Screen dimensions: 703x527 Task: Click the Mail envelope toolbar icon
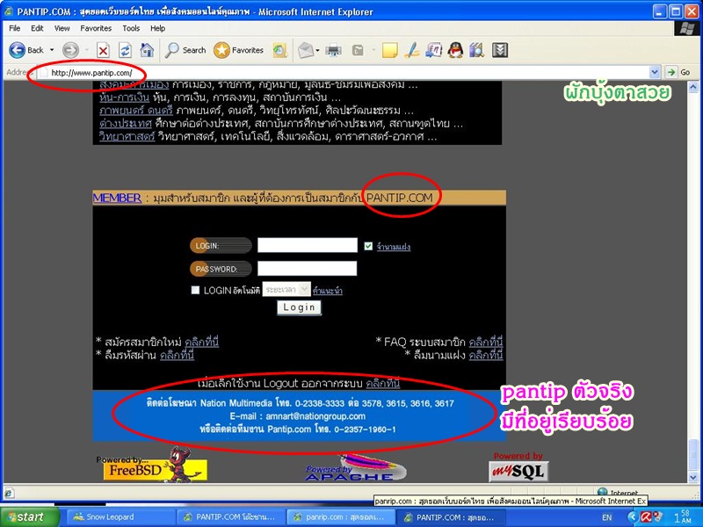pos(306,50)
